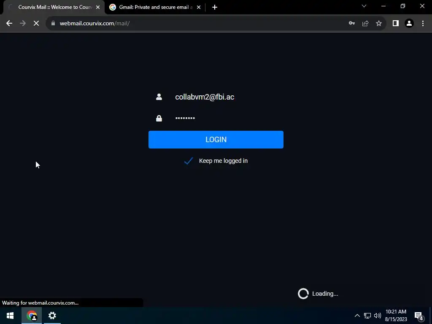This screenshot has height=324, width=432.
Task: Restore down the Chrome window
Action: [x=403, y=6]
